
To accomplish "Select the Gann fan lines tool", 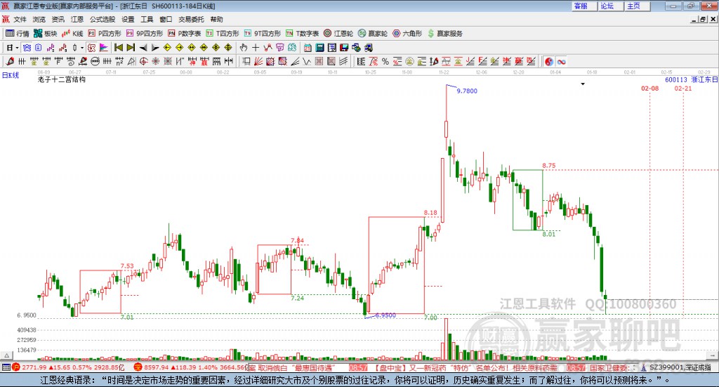I will click(x=258, y=61).
